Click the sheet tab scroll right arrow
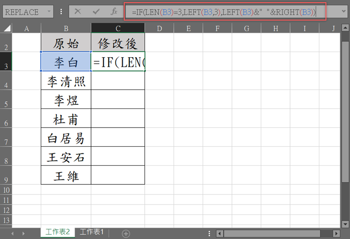 coord(24,234)
